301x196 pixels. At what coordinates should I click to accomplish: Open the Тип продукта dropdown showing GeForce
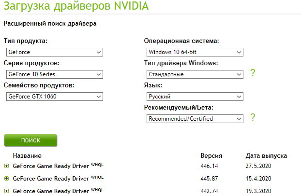pos(55,52)
